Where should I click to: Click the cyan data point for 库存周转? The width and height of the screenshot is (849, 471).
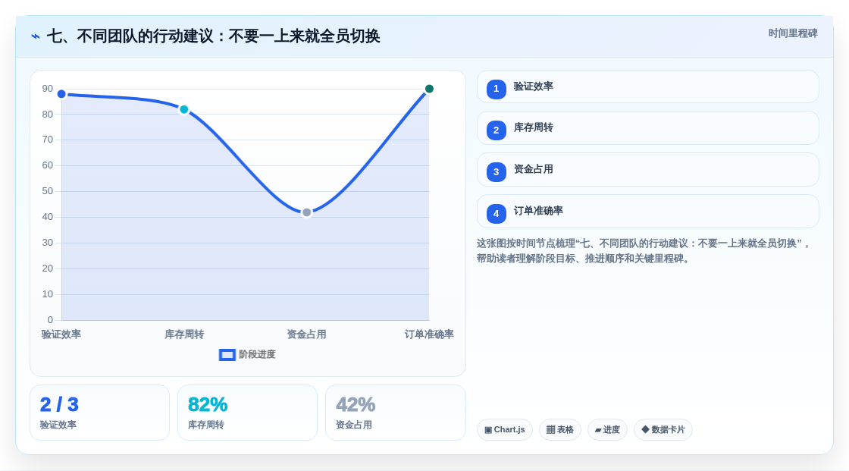(x=184, y=109)
